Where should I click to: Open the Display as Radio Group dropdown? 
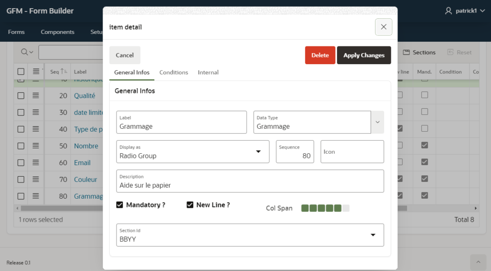click(193, 152)
